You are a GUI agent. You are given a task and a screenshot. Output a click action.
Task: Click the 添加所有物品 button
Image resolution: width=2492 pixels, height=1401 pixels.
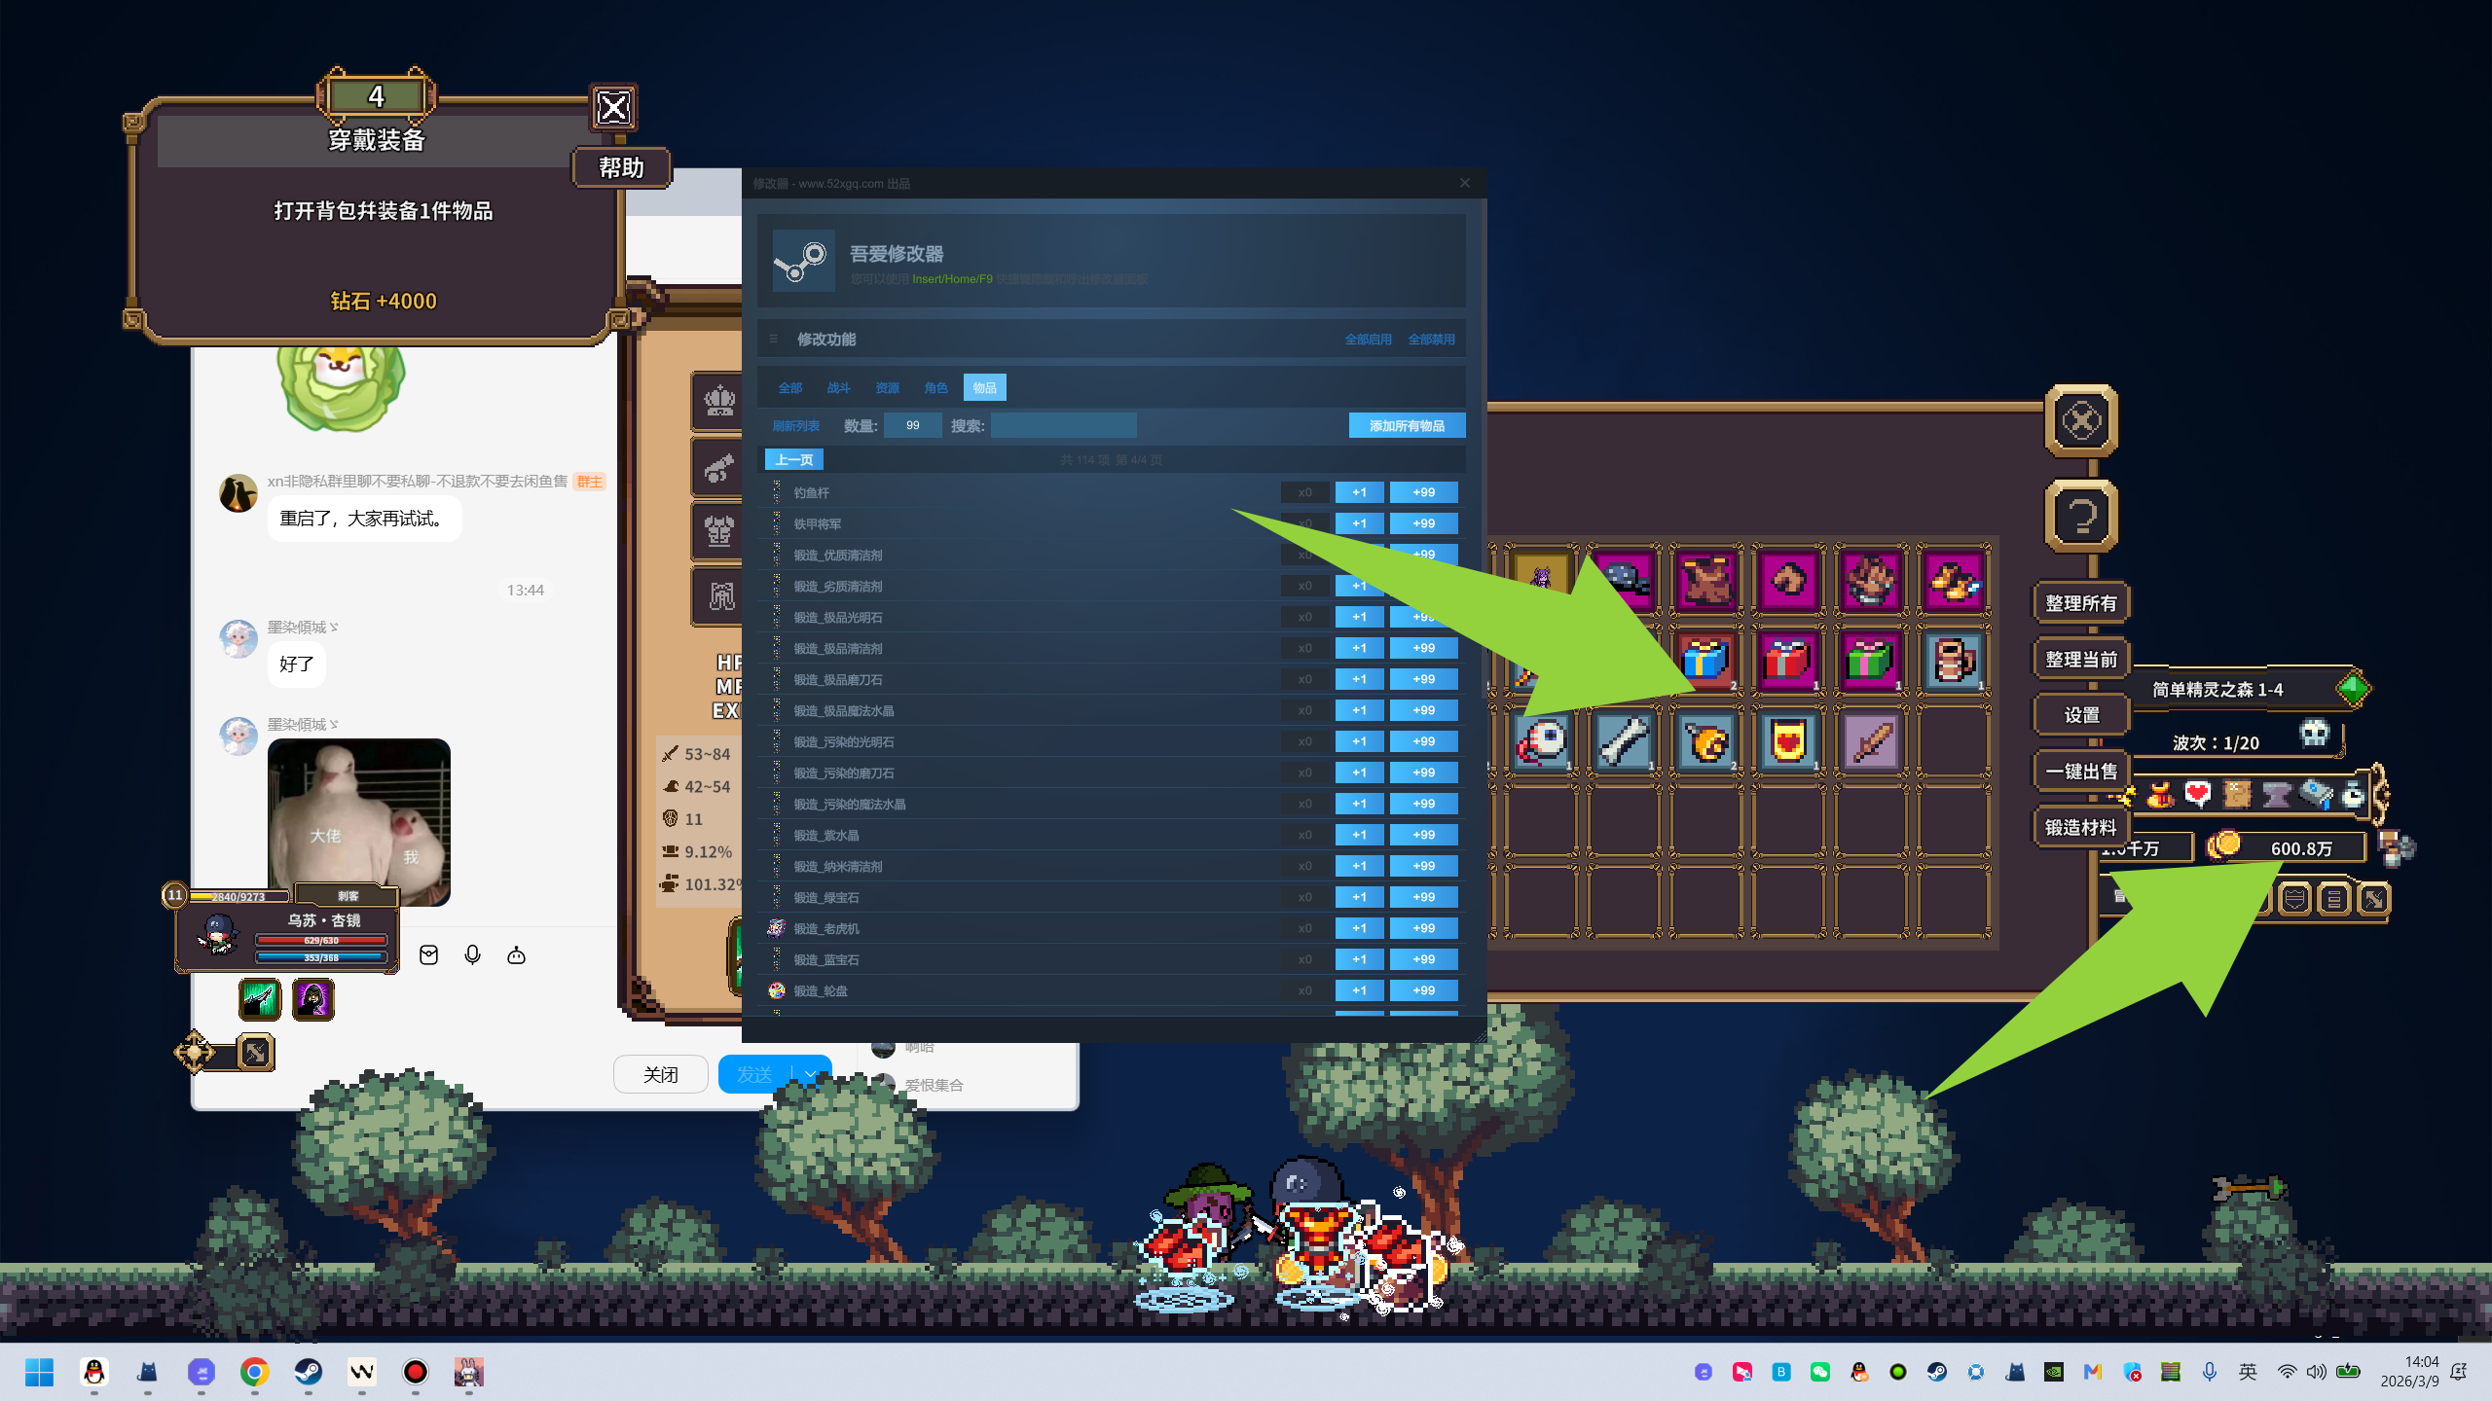pos(1407,426)
